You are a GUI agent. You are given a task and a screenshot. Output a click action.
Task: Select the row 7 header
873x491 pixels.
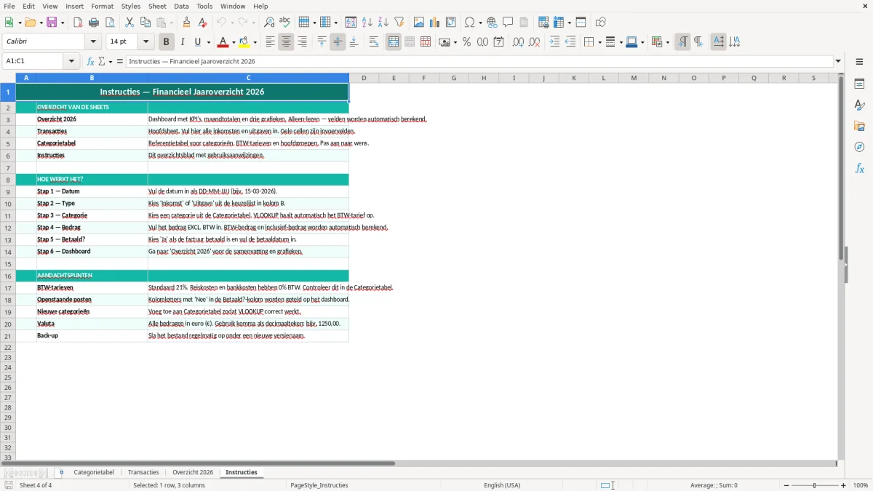pyautogui.click(x=8, y=167)
